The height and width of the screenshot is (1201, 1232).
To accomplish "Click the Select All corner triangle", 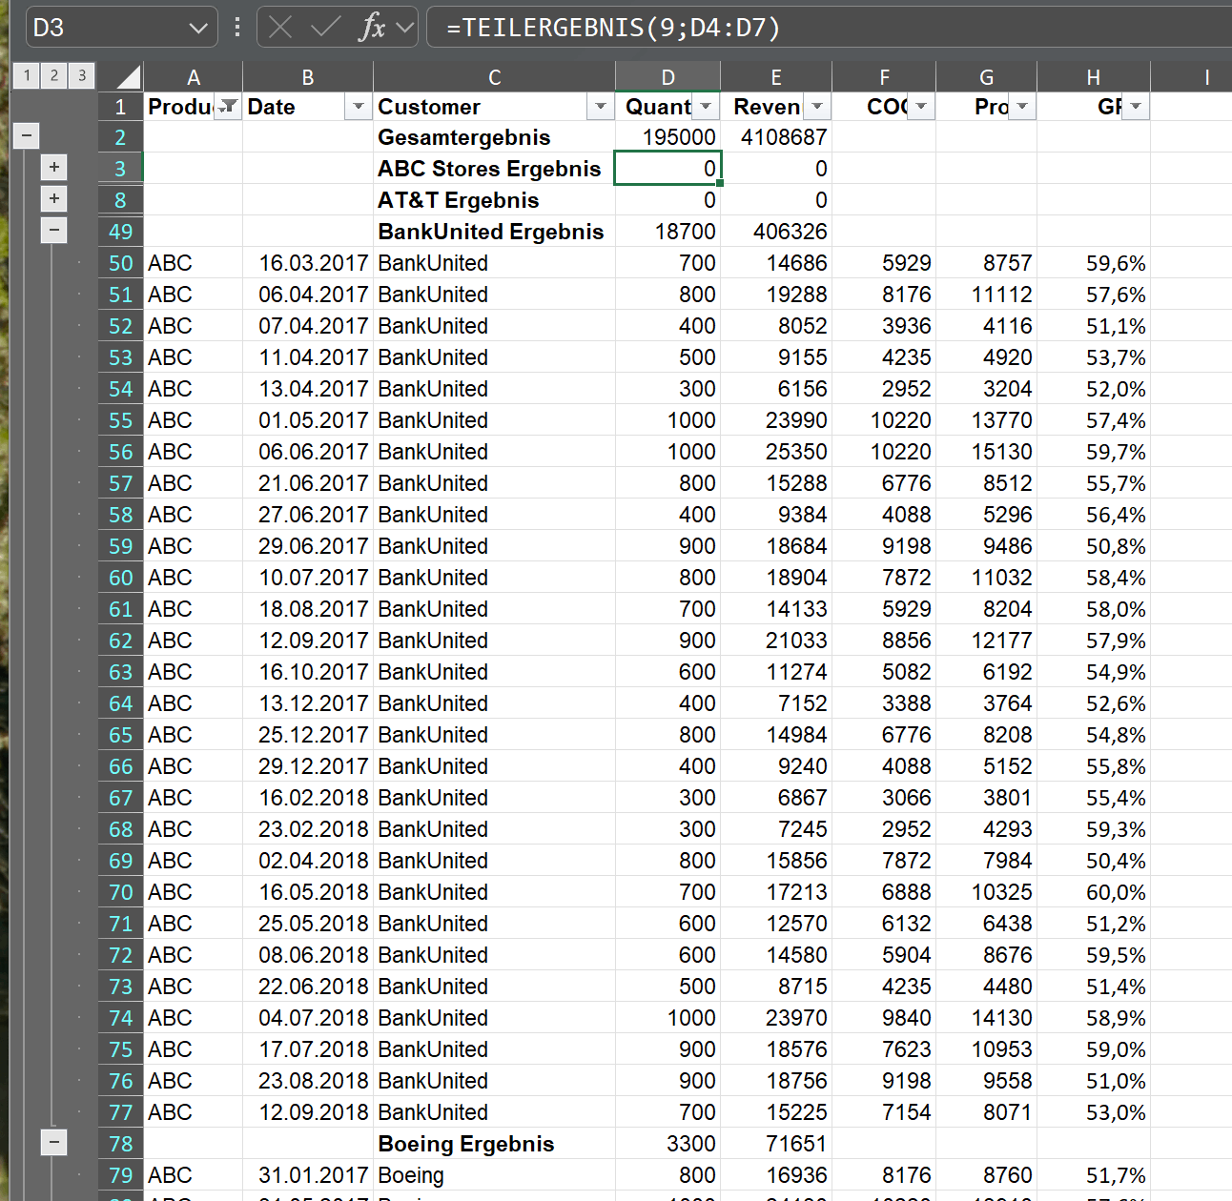I will [x=121, y=76].
